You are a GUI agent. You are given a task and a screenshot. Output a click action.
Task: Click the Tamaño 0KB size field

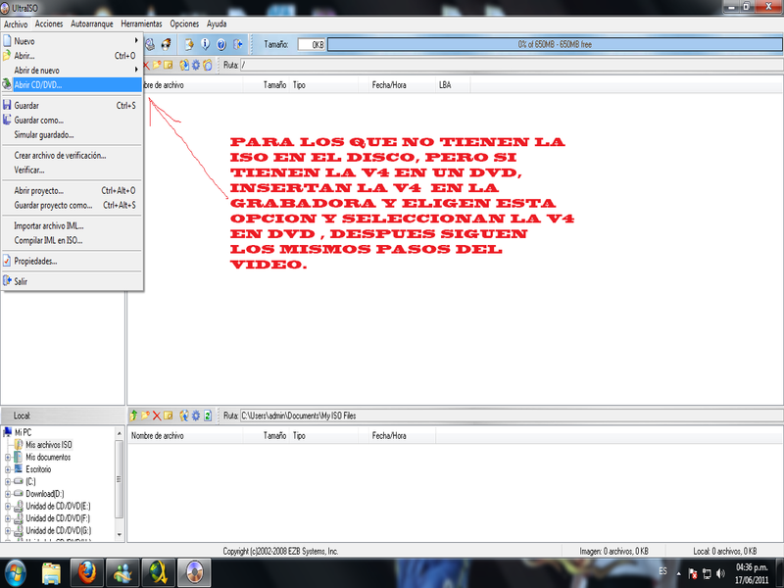pos(311,44)
